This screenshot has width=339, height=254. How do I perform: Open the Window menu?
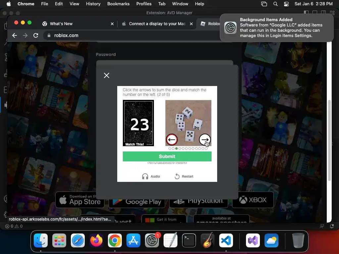pos(180,4)
